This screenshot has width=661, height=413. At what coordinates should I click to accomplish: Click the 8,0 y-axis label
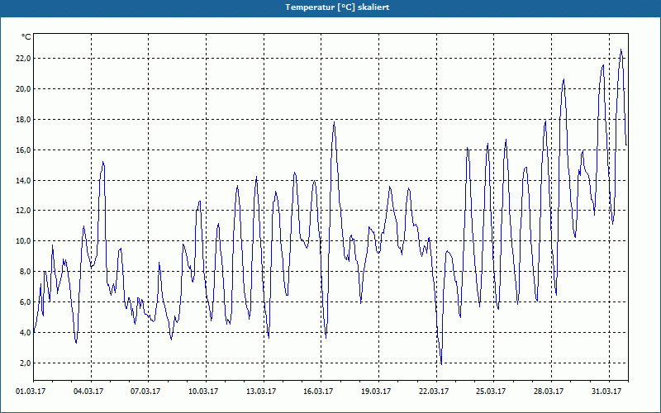(x=25, y=272)
